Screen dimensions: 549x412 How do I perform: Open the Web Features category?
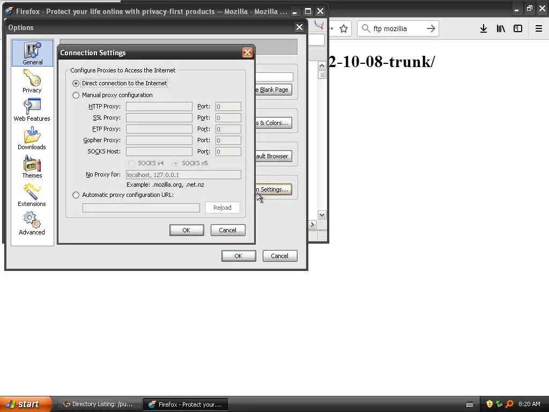(32, 109)
